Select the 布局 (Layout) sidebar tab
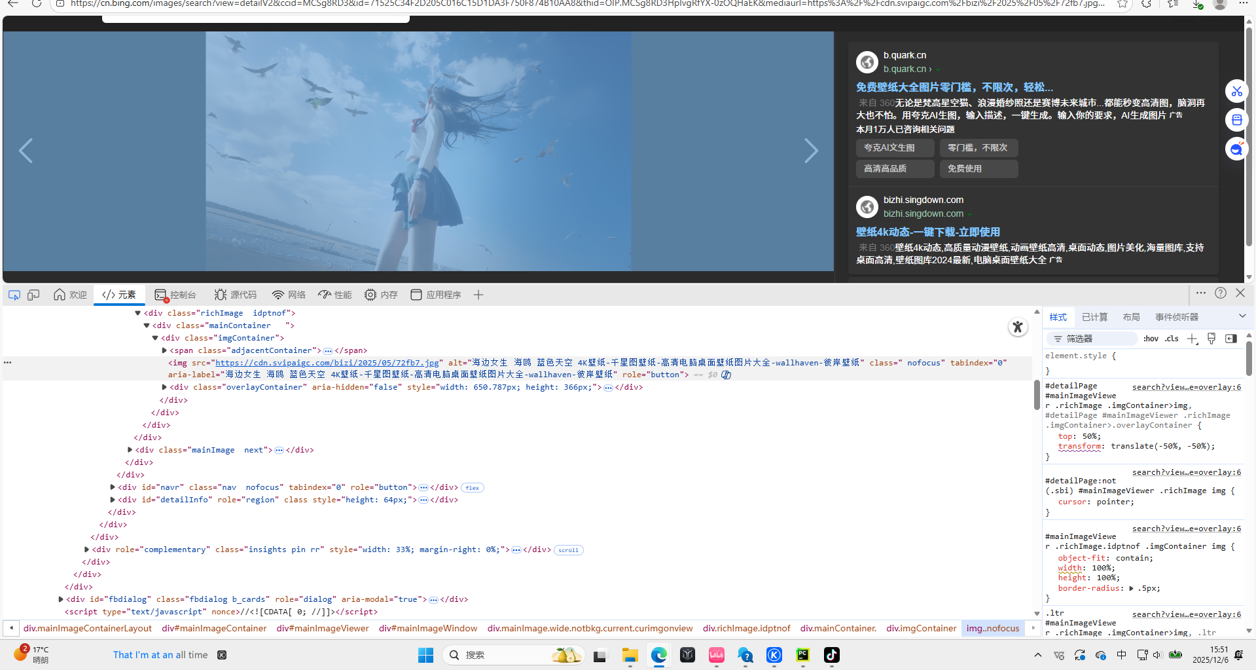Screen dimensions: 1256x670 pyautogui.click(x=1131, y=317)
